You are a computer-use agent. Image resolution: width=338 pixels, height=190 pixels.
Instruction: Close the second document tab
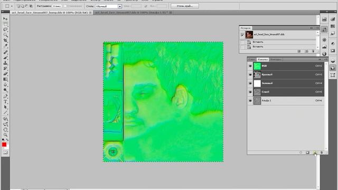pyautogui.click(x=171, y=13)
